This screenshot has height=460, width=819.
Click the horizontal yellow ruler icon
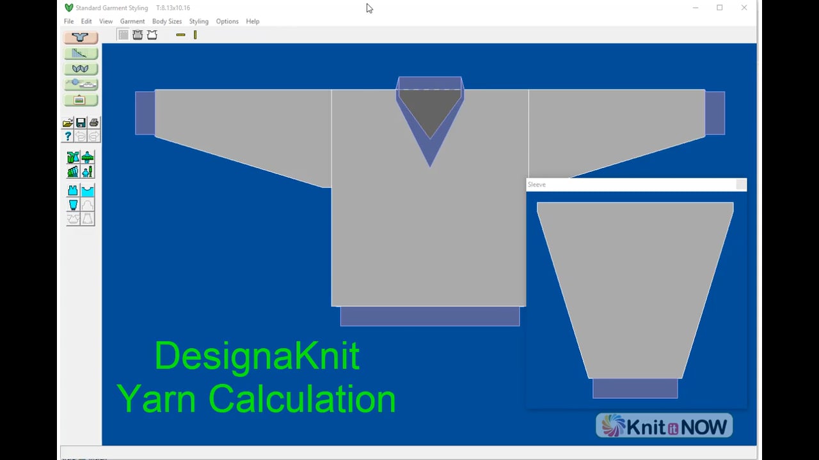pyautogui.click(x=180, y=34)
